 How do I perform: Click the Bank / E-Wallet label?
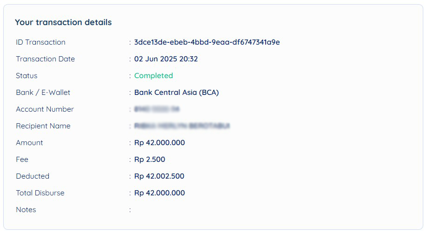[43, 93]
